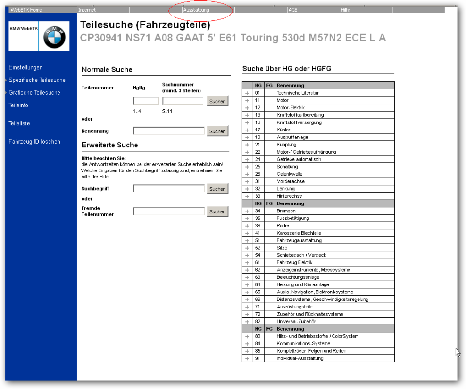Viewport: 466px width, 389px height.
Task: Expand HG 66 Distanzsysteme group
Action: coord(247,300)
